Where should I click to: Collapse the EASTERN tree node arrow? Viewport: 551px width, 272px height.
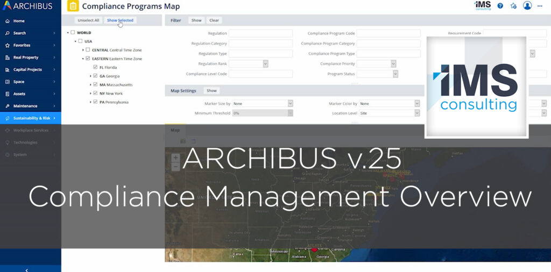tap(83, 59)
